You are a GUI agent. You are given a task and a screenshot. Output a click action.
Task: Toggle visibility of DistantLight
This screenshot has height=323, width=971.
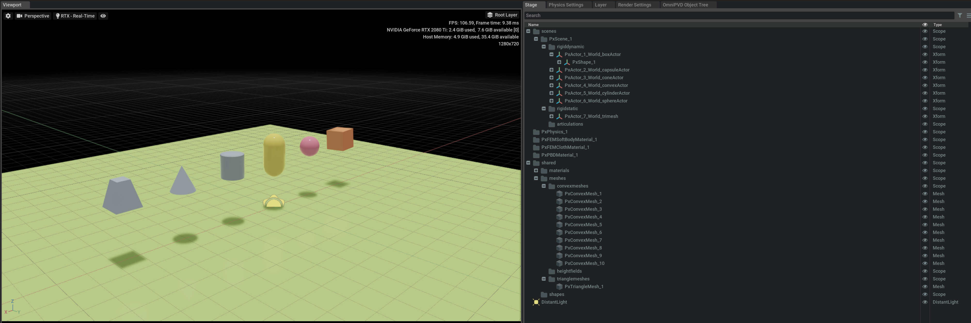(925, 302)
